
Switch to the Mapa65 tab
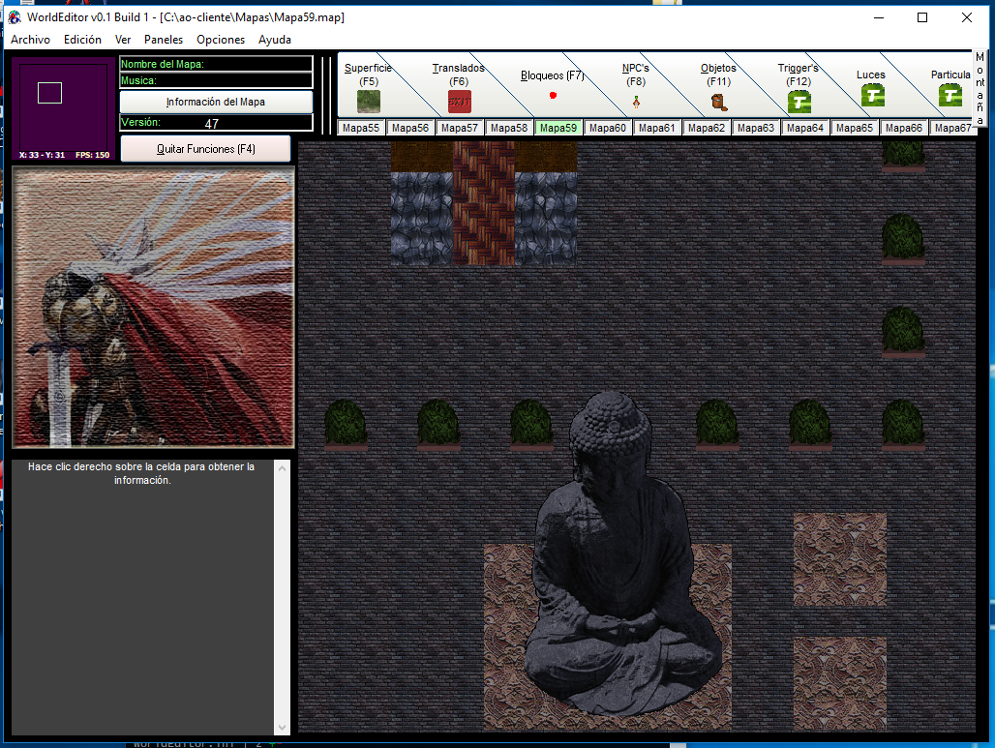855,128
